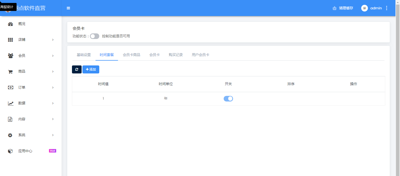Click the cube icon beside 应用中心

pos(10,151)
